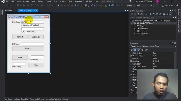181x101 pixels.
Task: Click Show All Files icon in Solution Explorer
Action: [x=160, y=14]
